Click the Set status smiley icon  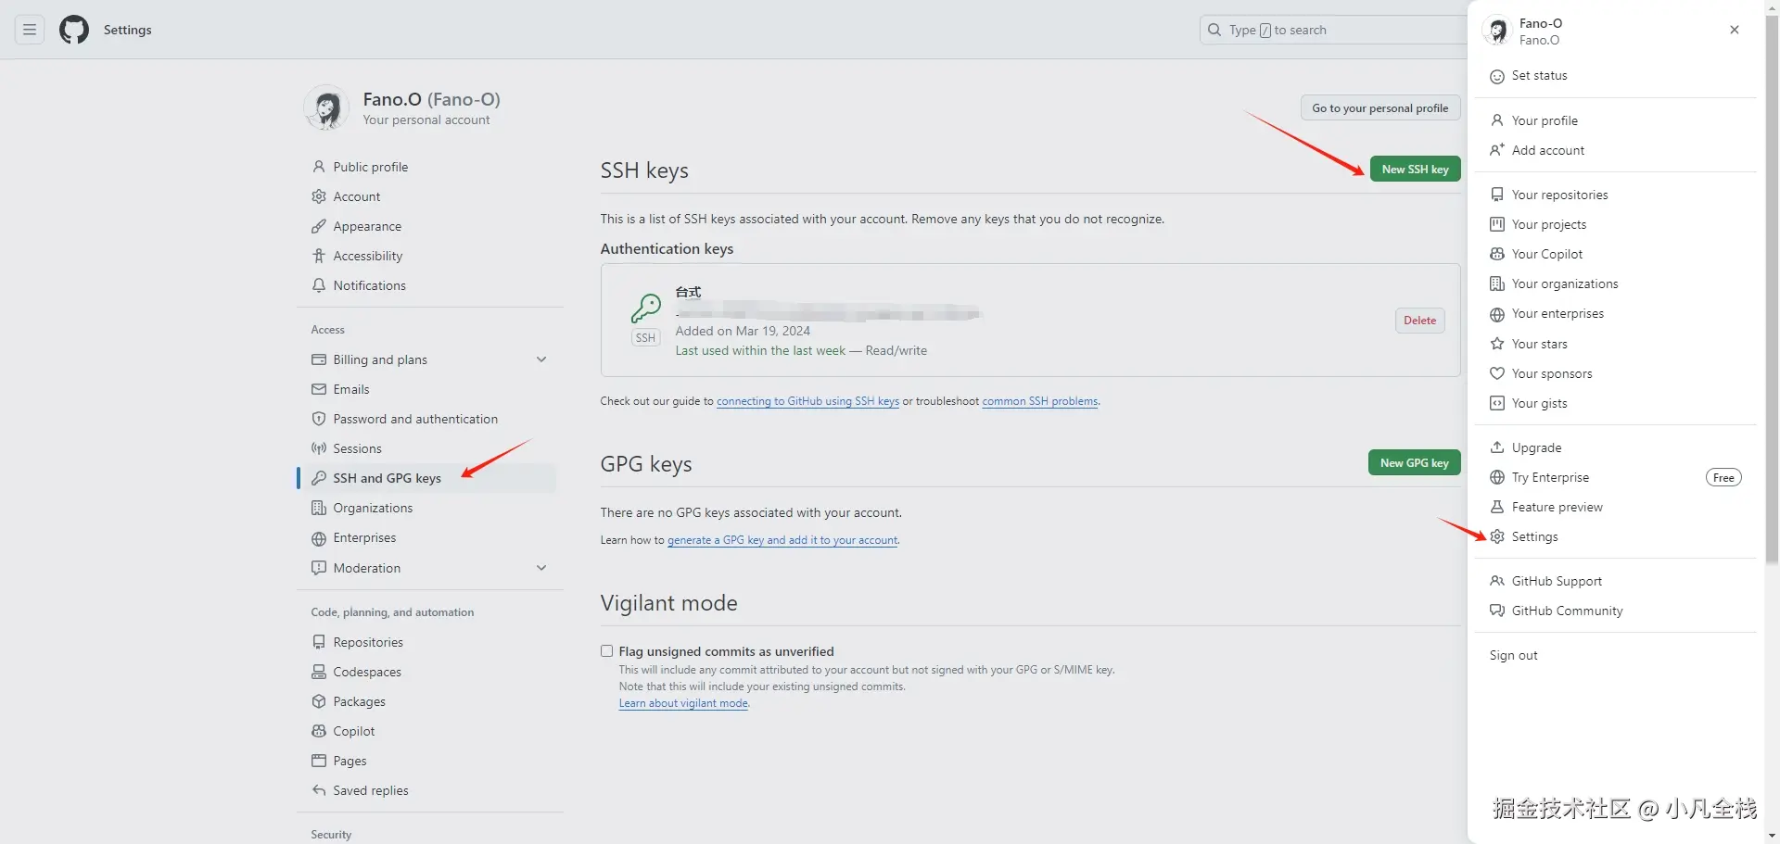(x=1496, y=76)
